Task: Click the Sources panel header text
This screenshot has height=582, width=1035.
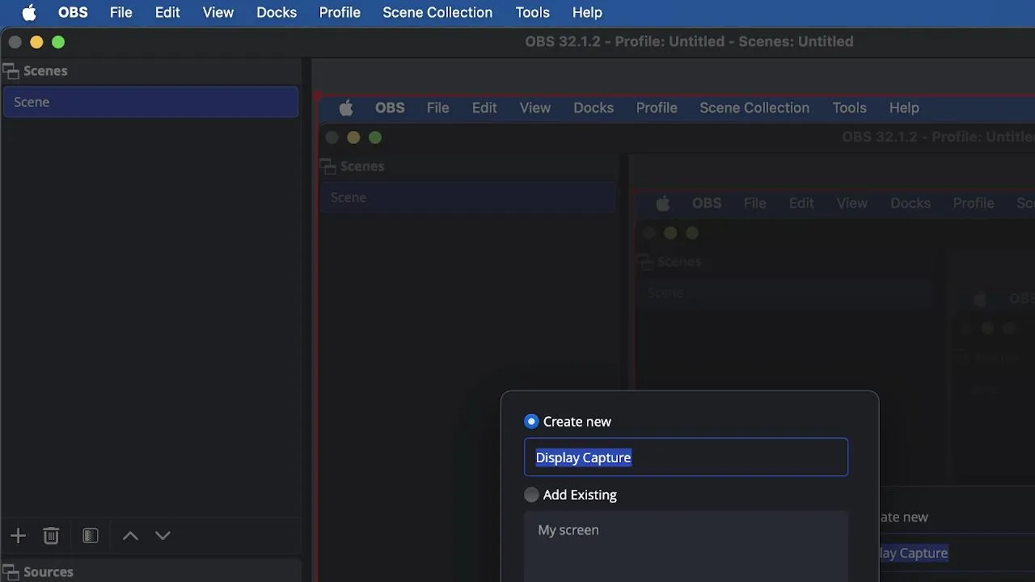Action: pyautogui.click(x=49, y=571)
